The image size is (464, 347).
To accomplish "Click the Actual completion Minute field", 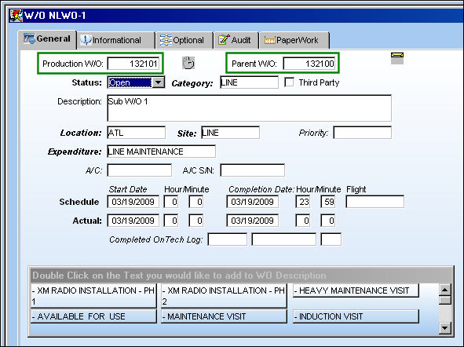I will tap(328, 221).
